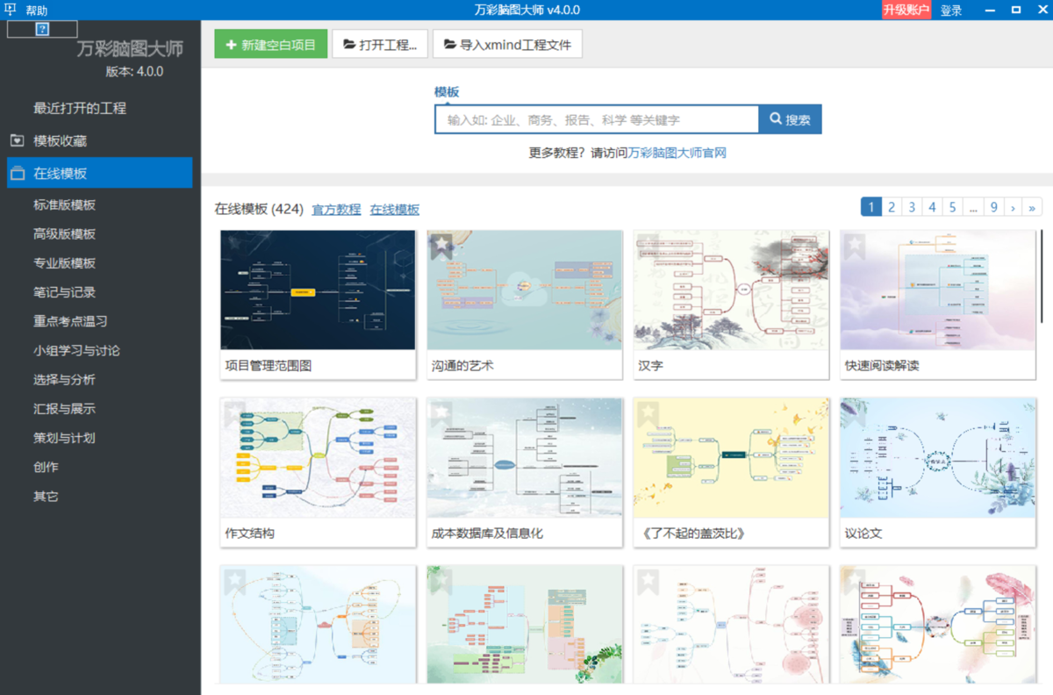
Task: Toggle favorite star on 成本数据库及信息化 template
Action: tap(441, 413)
